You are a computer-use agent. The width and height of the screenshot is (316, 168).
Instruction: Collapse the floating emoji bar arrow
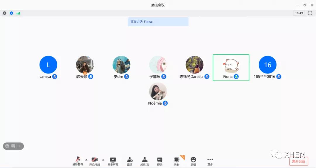pos(20,146)
